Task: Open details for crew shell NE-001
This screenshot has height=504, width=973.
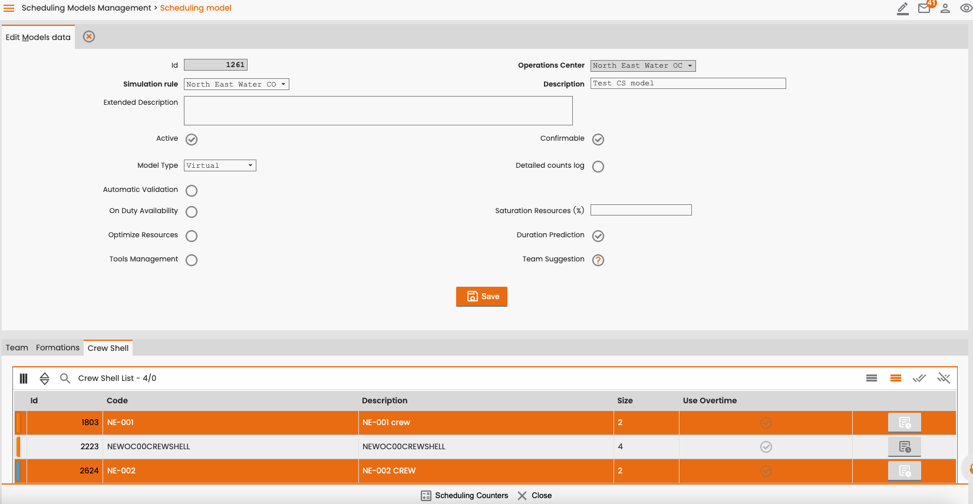Action: click(905, 423)
